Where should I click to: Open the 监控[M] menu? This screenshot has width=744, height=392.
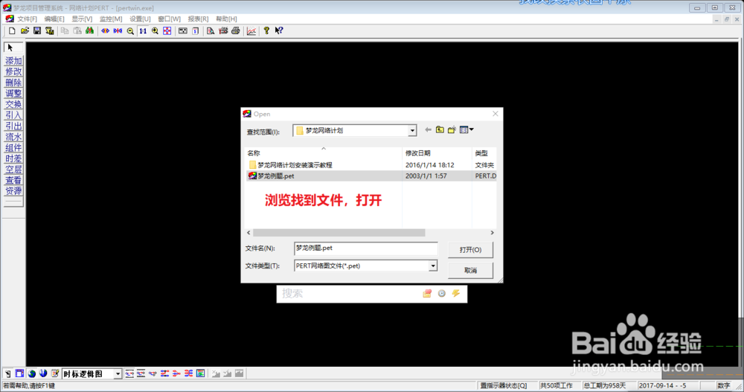pos(111,19)
